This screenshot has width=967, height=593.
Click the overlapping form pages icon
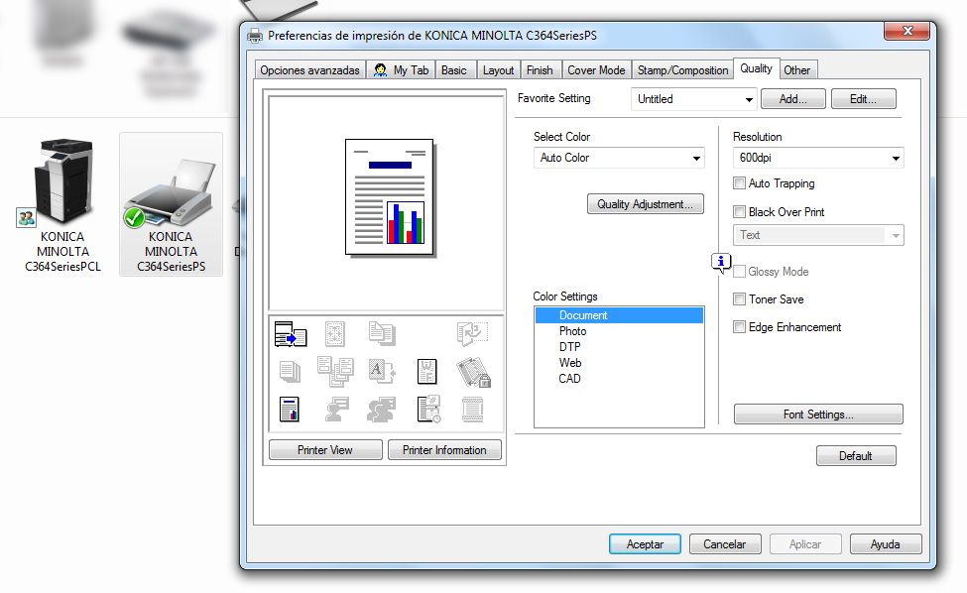coord(335,371)
